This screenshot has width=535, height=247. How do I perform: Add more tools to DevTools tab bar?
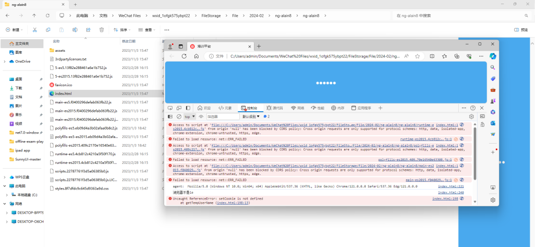point(380,108)
